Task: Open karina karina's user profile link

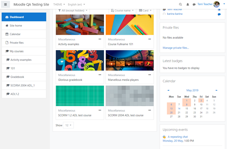Action: [x=175, y=14]
